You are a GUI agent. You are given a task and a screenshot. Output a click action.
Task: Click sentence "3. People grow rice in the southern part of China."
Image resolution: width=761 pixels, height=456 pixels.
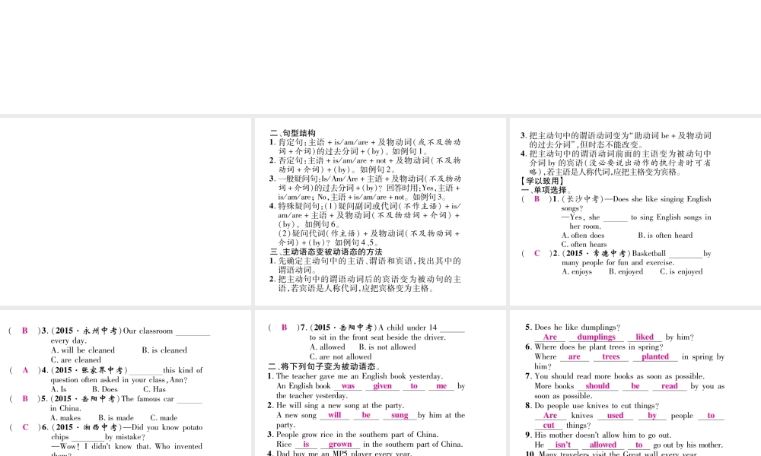353,434
